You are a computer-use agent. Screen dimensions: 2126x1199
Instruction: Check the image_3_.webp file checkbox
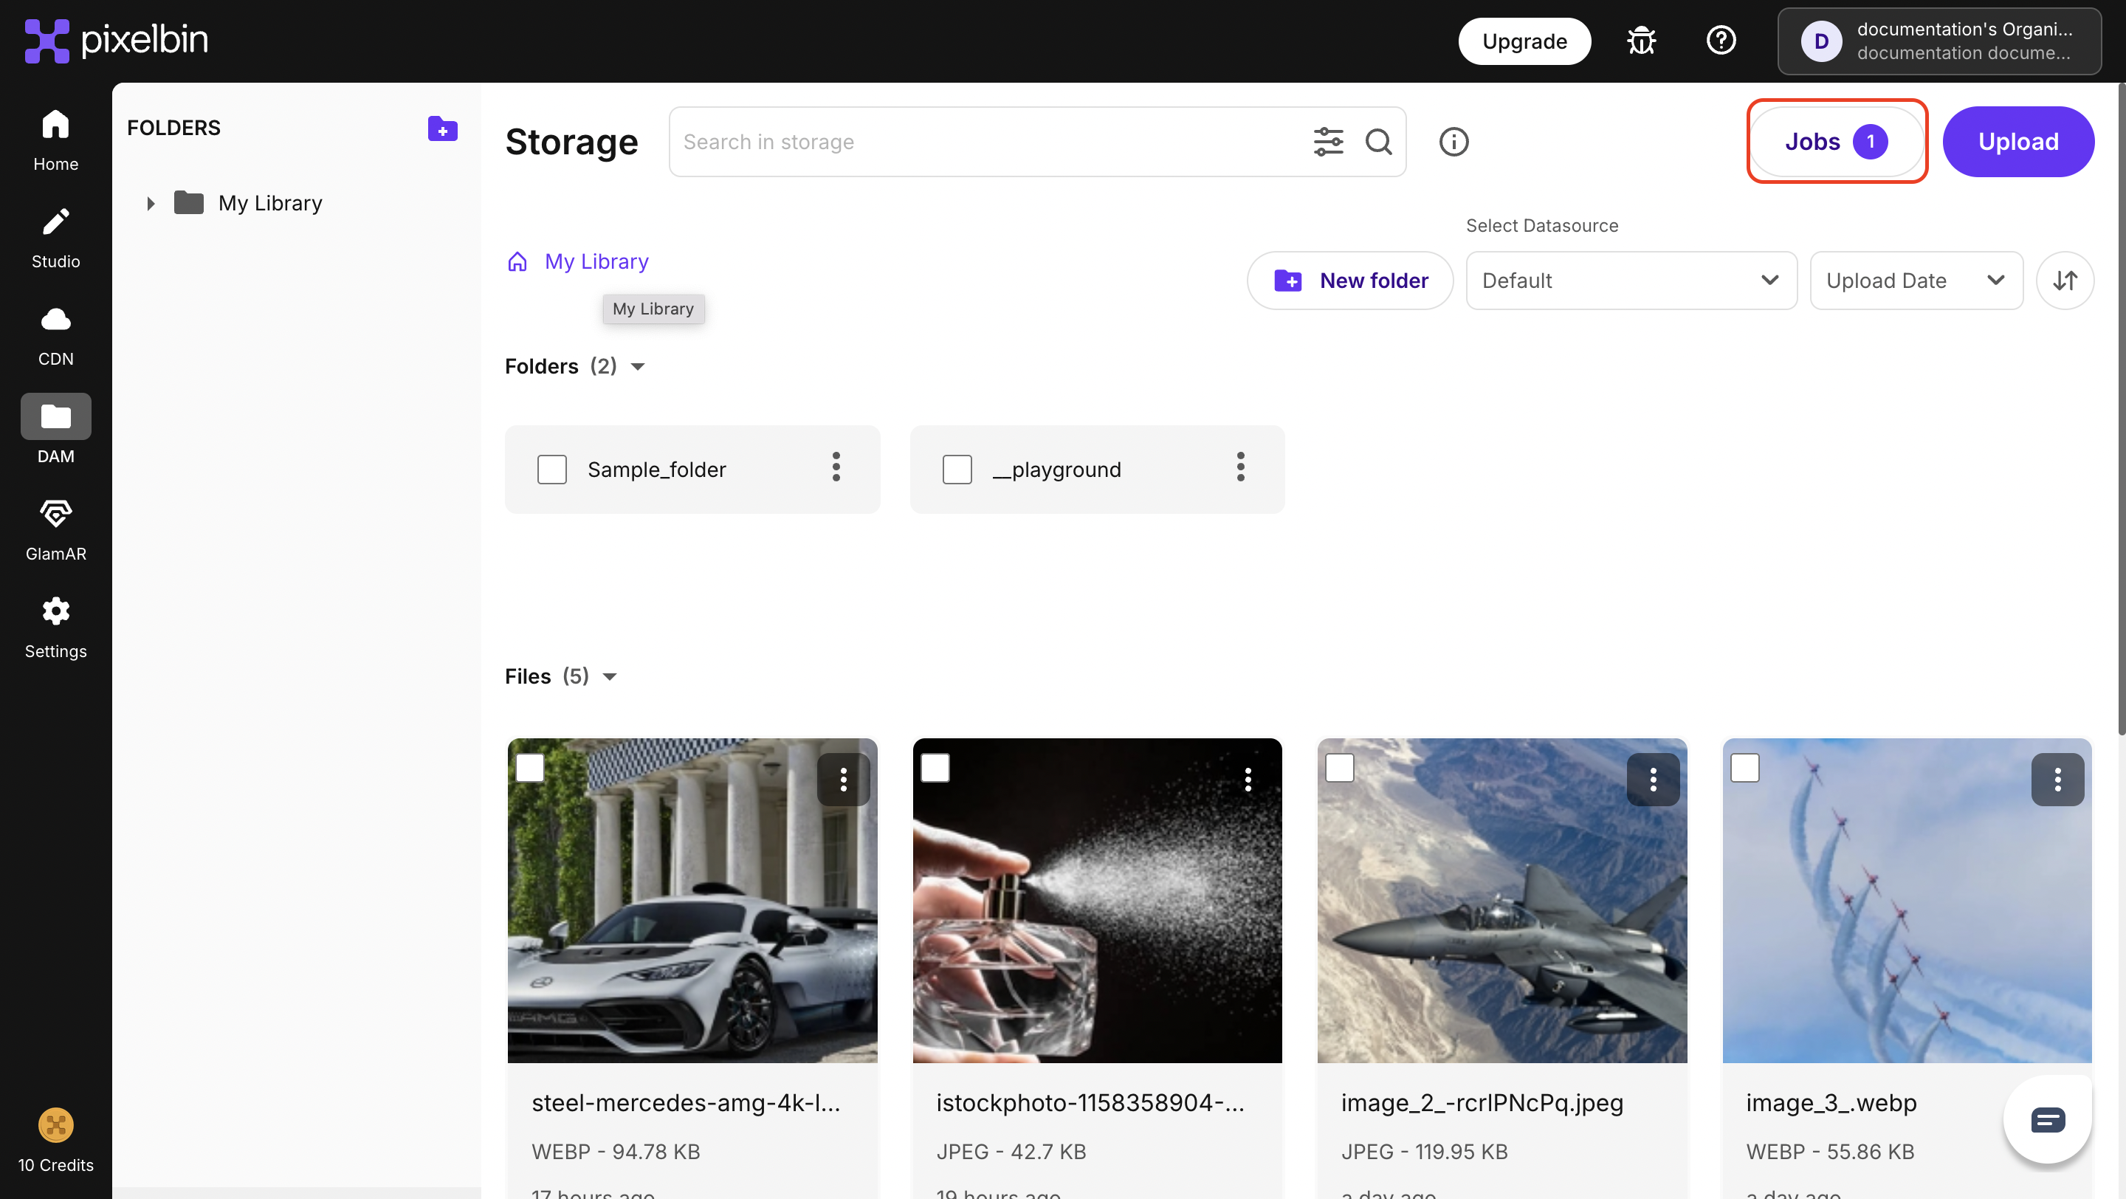point(1744,767)
